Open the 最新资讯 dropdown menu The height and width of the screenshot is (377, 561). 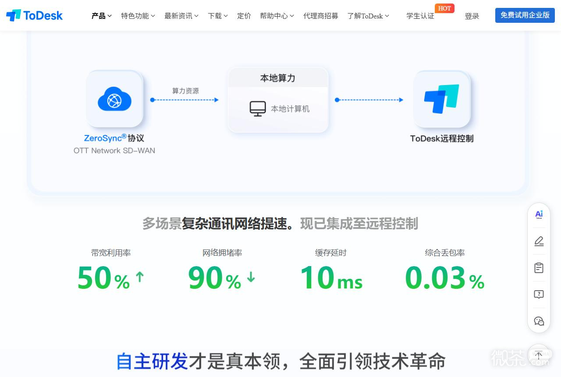point(181,16)
